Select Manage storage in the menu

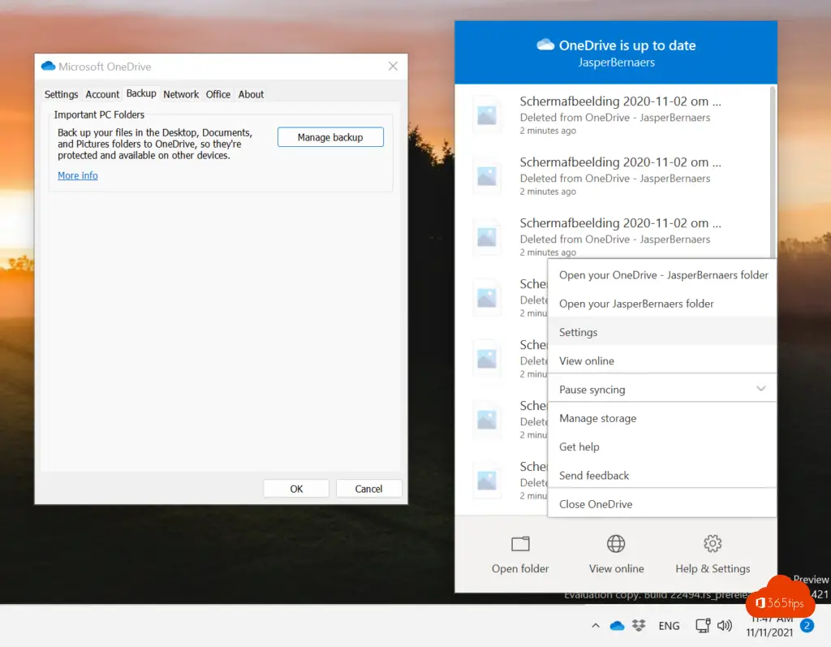tap(598, 418)
